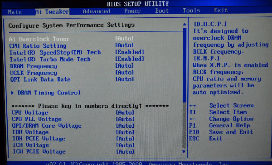
Task: Select IOH PCIE Voltage setting
Action: [x=39, y=139]
